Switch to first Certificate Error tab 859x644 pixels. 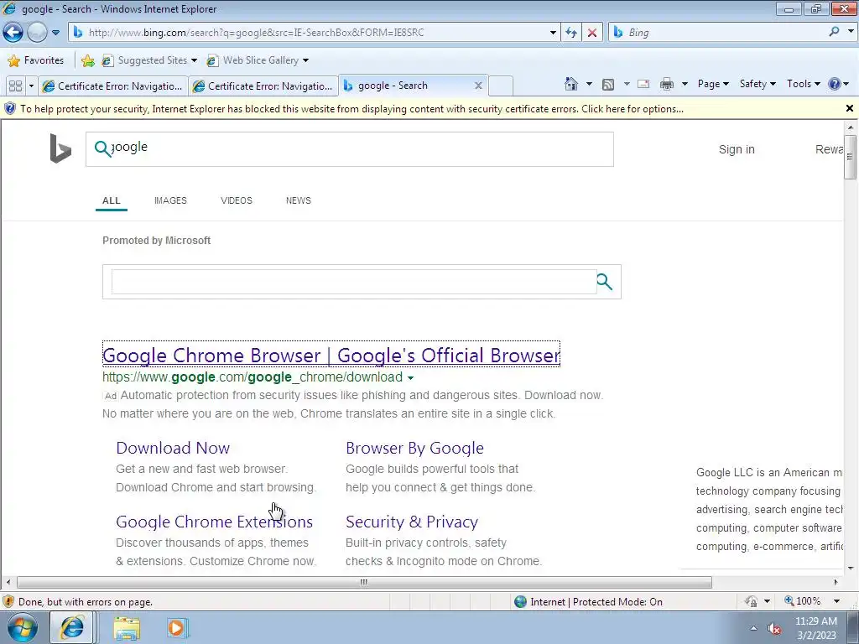pyautogui.click(x=113, y=86)
